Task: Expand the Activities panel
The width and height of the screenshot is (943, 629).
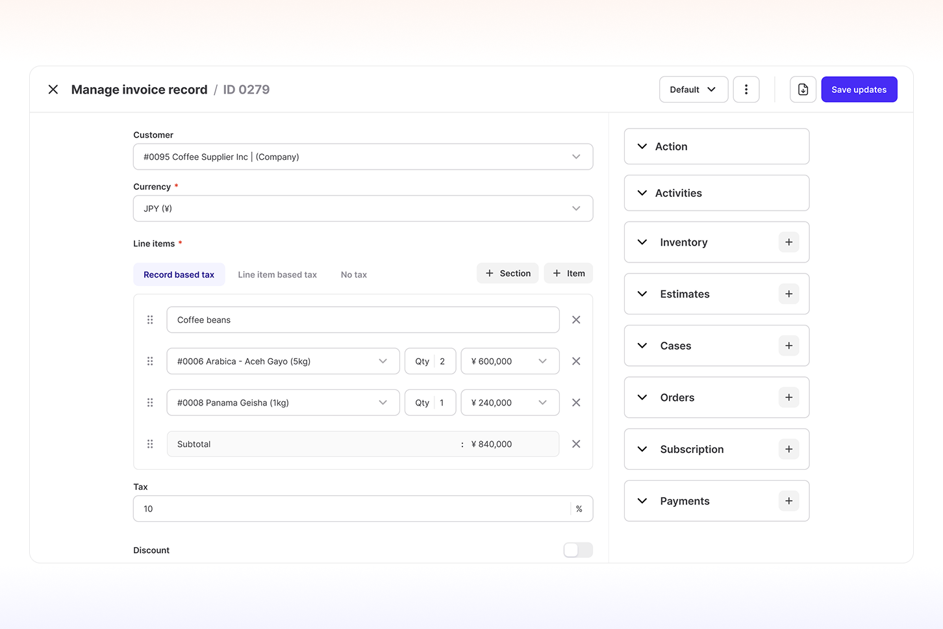Action: [716, 193]
